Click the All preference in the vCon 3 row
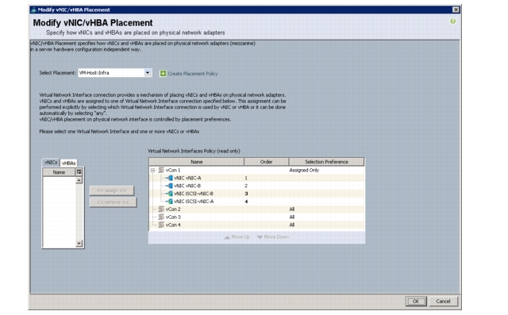 (292, 217)
